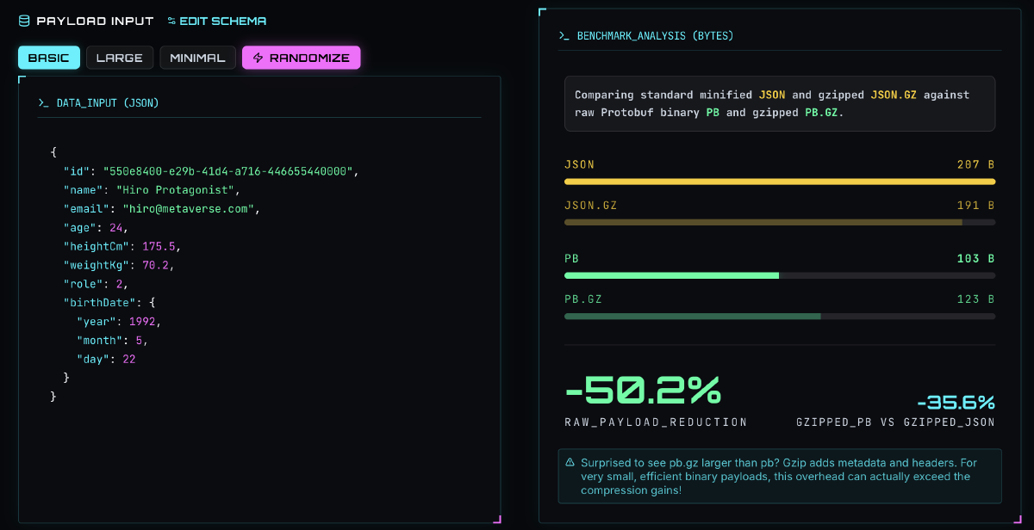Click the 123 B PB.GZ size value
The width and height of the screenshot is (1034, 530).
click(975, 299)
